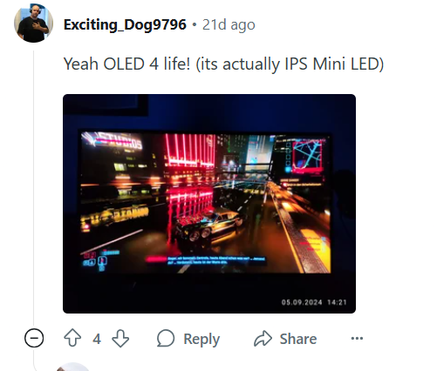Screen dimensions: 437x371
Task: Click the curved arrow share icon
Action: click(263, 339)
